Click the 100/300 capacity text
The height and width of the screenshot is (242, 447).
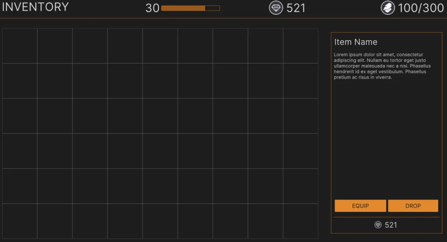(x=421, y=8)
